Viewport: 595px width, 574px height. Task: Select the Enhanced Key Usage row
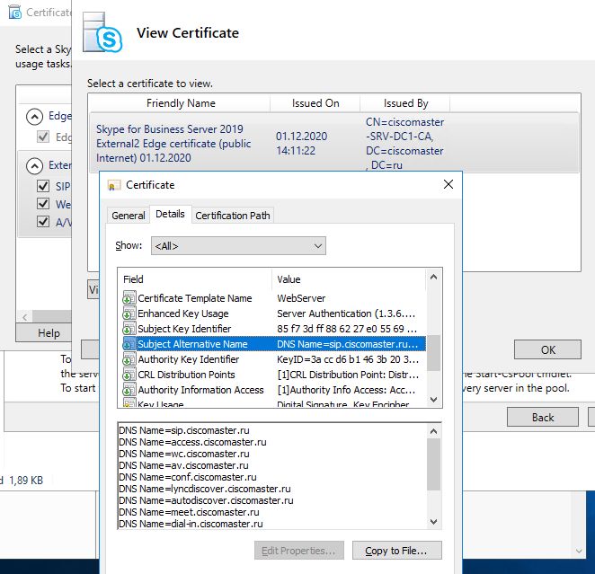pyautogui.click(x=273, y=313)
